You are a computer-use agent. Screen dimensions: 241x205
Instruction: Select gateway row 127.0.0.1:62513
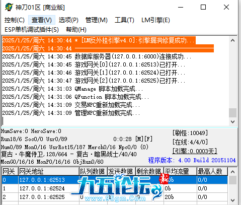point(115,180)
